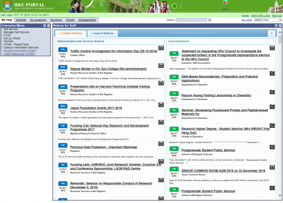Click event icon for Fluorescent Probes seminar

coord(272,107)
